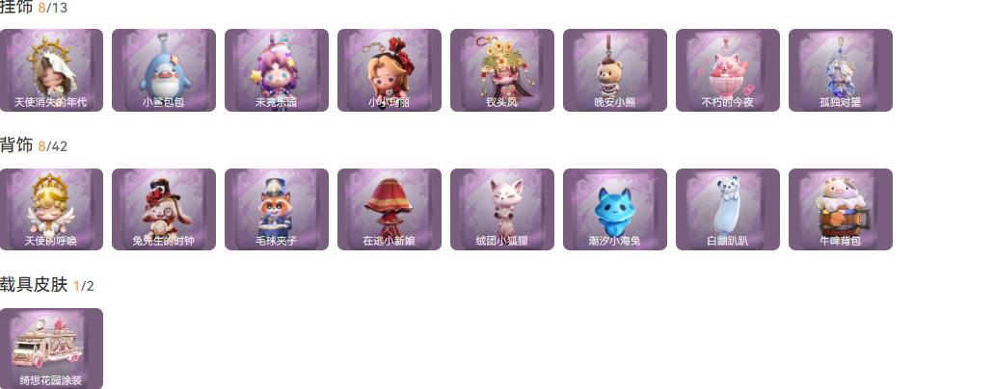Open the 未竟乐园 pendant card
The image size is (994, 389).
[x=277, y=70]
